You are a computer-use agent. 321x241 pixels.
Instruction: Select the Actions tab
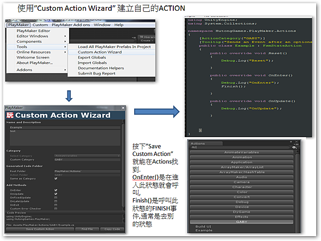coord(205,144)
